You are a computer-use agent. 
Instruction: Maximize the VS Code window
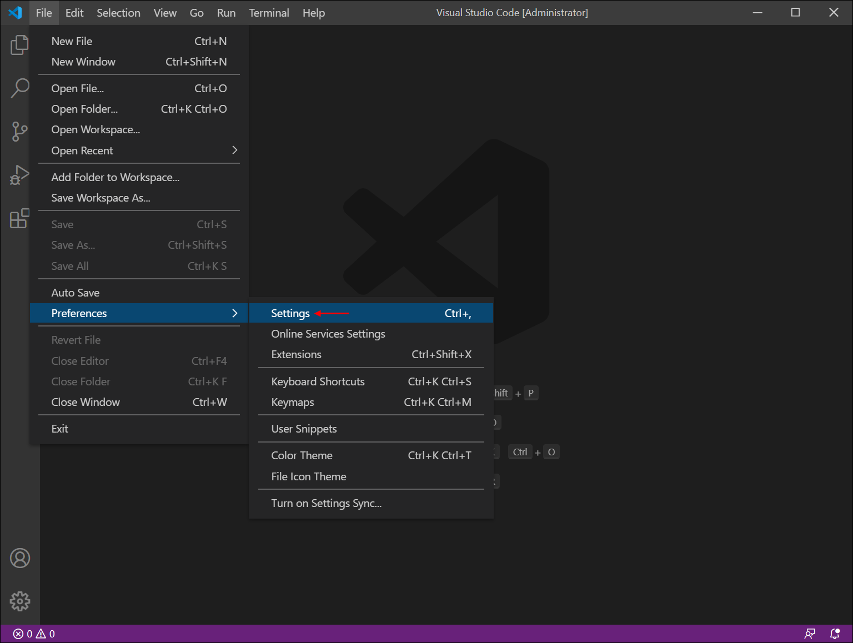click(795, 12)
